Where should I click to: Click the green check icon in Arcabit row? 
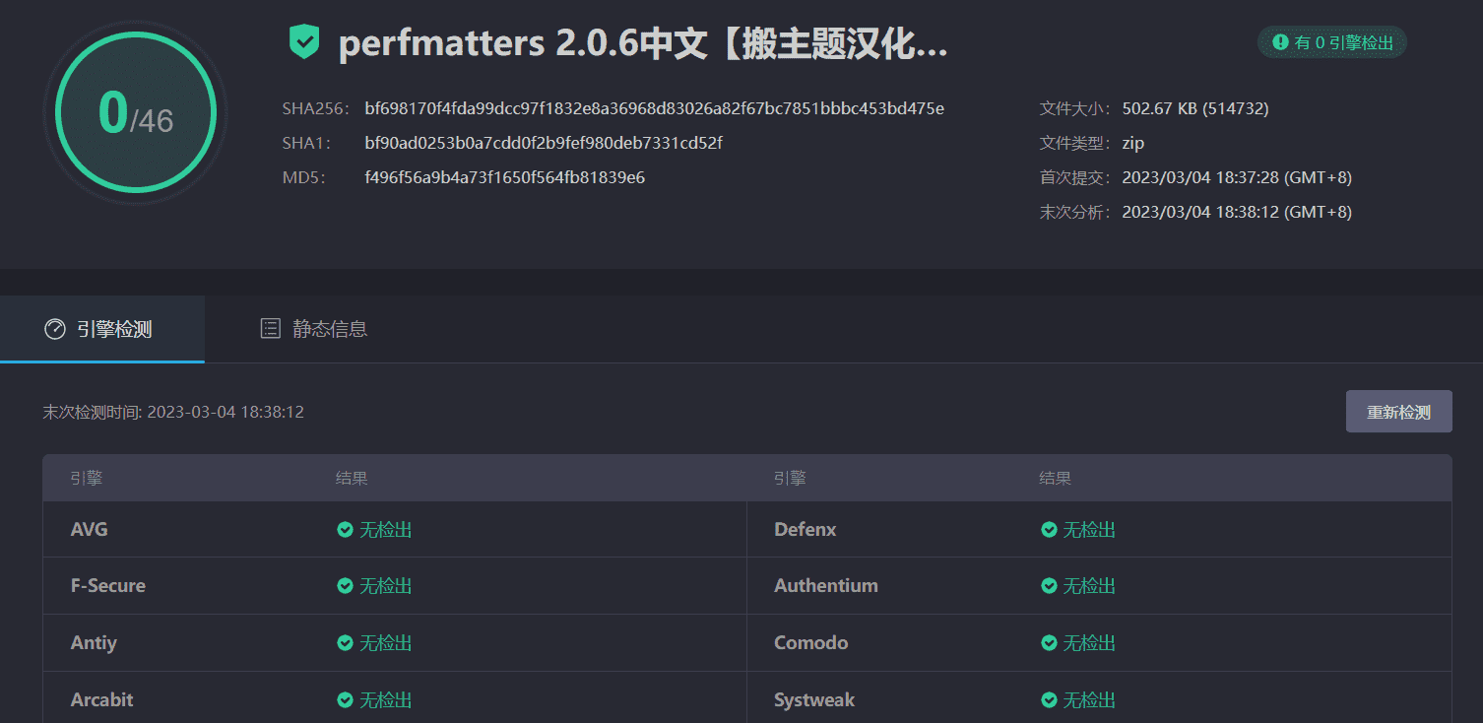pyautogui.click(x=345, y=700)
